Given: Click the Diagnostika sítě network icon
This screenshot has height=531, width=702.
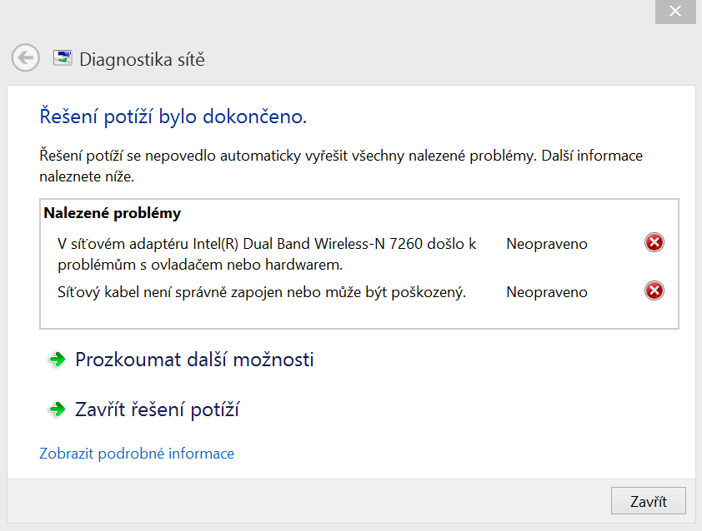Looking at the screenshot, I should pos(62,58).
